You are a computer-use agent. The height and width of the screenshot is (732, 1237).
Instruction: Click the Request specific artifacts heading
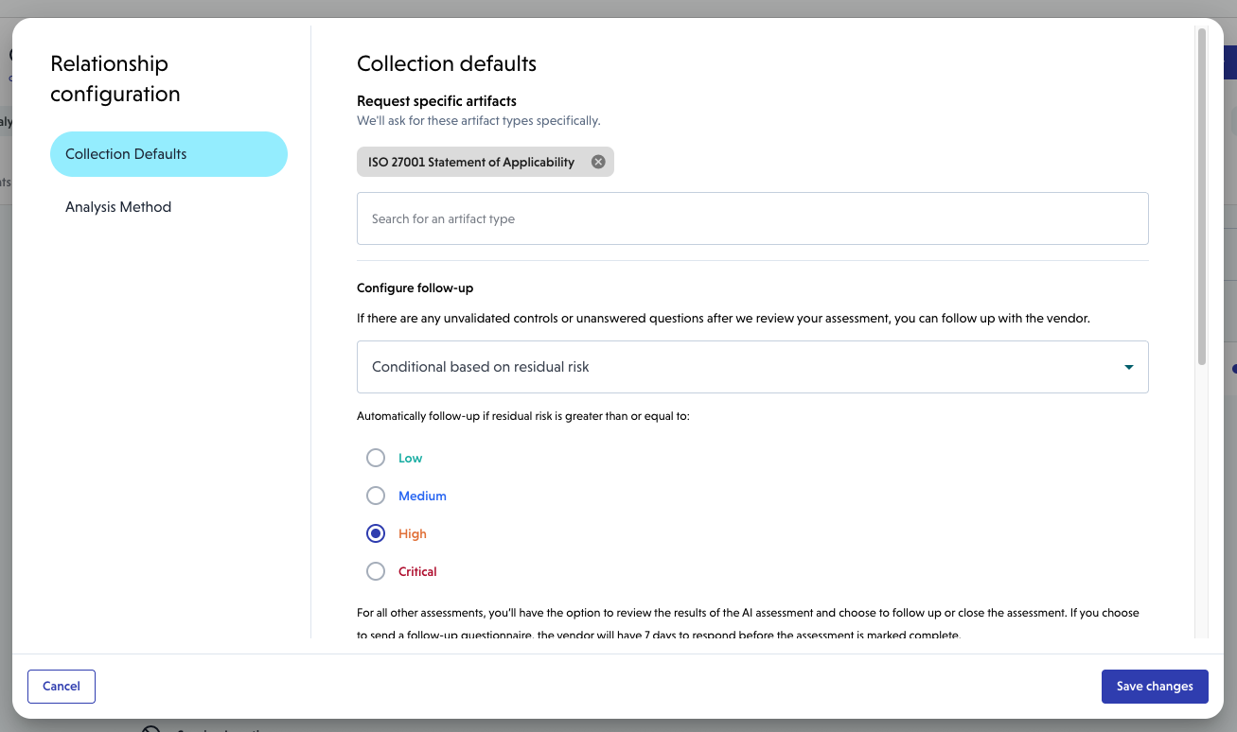pos(436,101)
